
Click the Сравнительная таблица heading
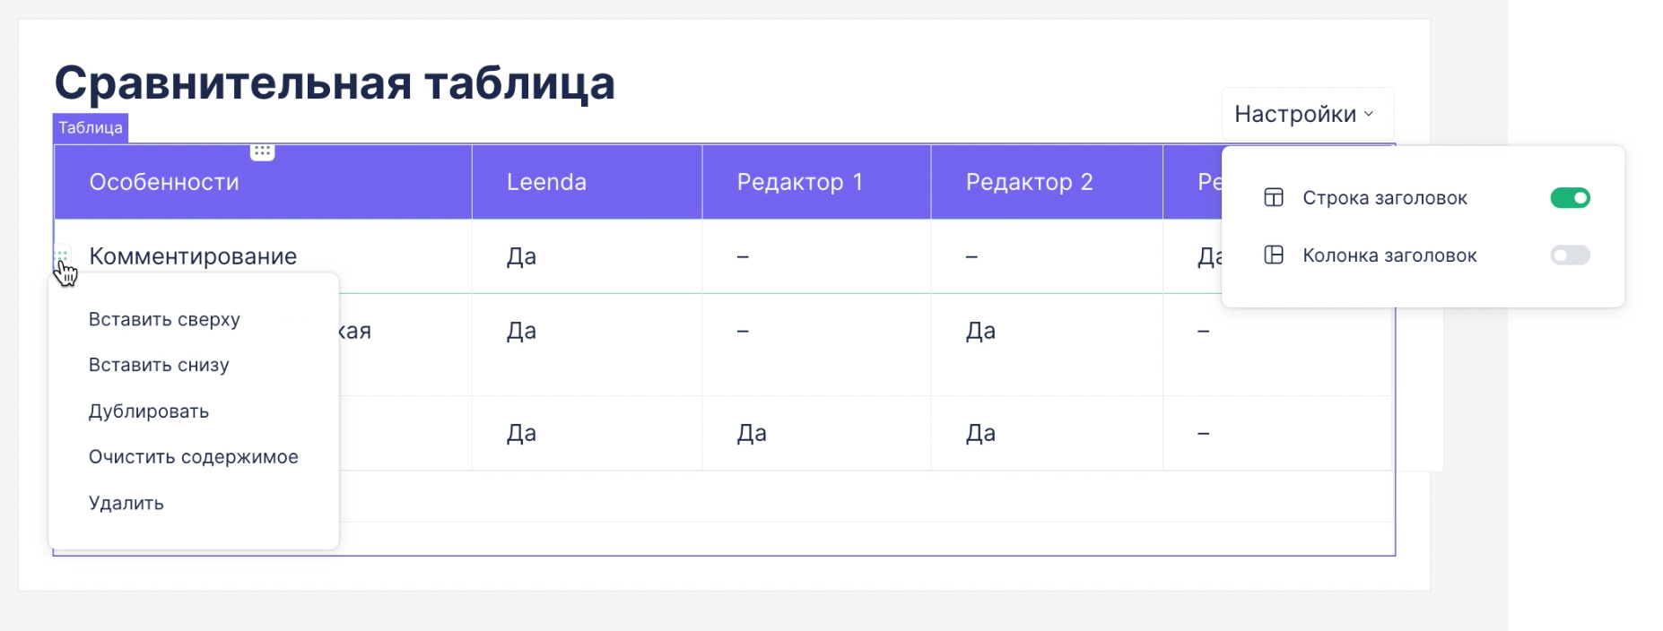(x=335, y=83)
